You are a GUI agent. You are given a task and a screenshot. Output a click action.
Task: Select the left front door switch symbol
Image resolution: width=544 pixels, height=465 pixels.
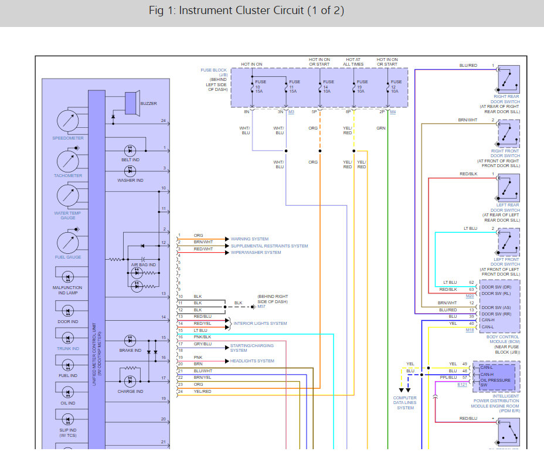pyautogui.click(x=508, y=242)
